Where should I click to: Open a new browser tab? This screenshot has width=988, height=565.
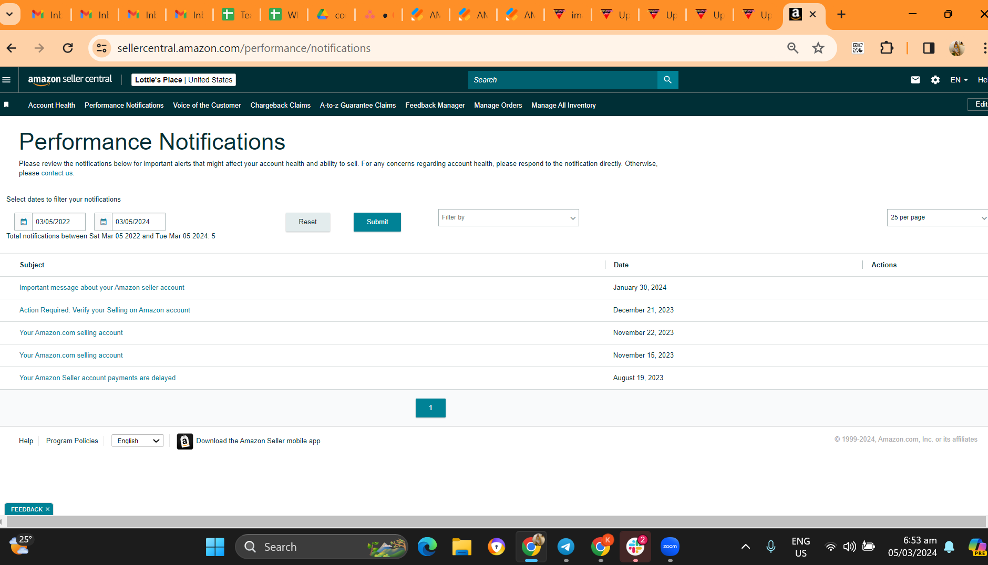pos(841,15)
